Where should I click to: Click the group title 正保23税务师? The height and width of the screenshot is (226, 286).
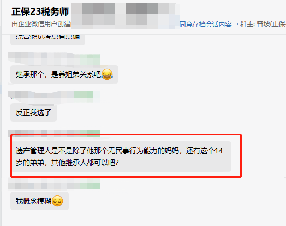click(40, 11)
